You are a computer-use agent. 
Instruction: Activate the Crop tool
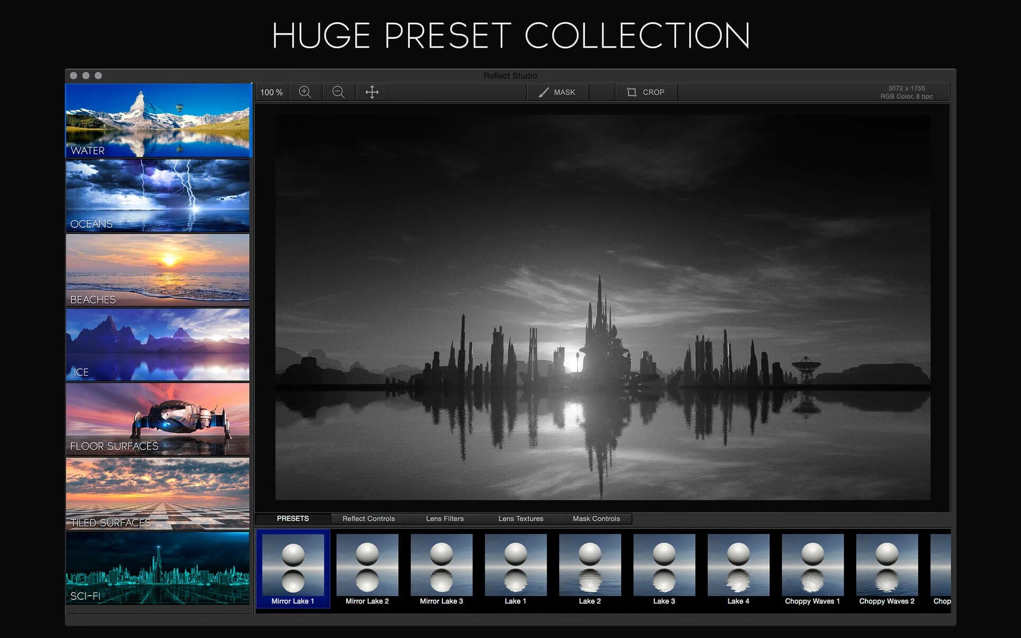tap(646, 92)
